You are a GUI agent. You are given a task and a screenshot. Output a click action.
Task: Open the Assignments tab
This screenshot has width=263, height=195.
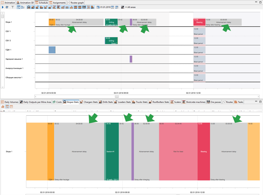pyautogui.click(x=57, y=3)
